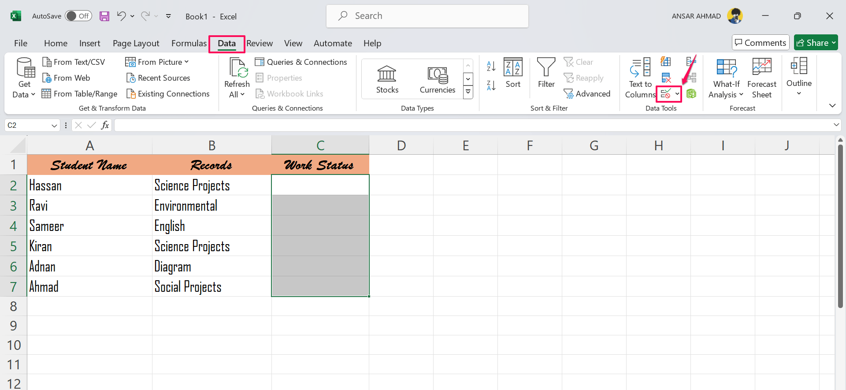
Task: Open Manage Data Model green cube icon
Action: click(691, 94)
